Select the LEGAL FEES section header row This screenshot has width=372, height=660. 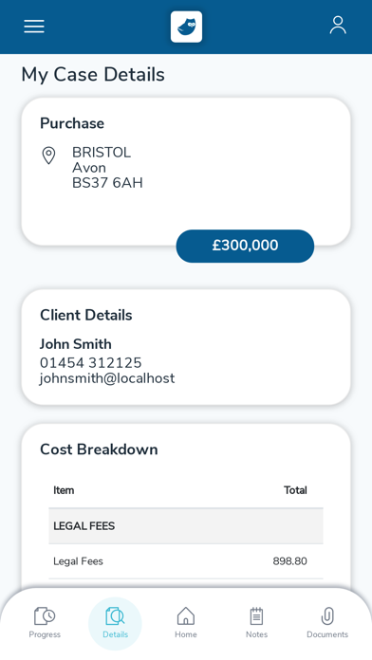(186, 526)
